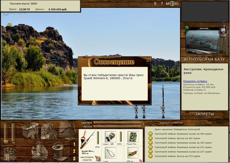The height and width of the screenshot is (163, 230).
Task: Click event text 'Квест закончен! Победитель Command5'
Action: click(177, 129)
